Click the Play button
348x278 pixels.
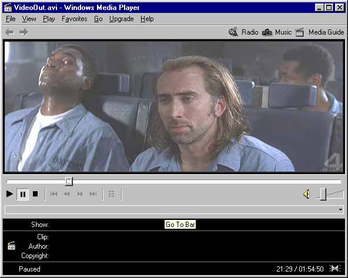pos(9,194)
